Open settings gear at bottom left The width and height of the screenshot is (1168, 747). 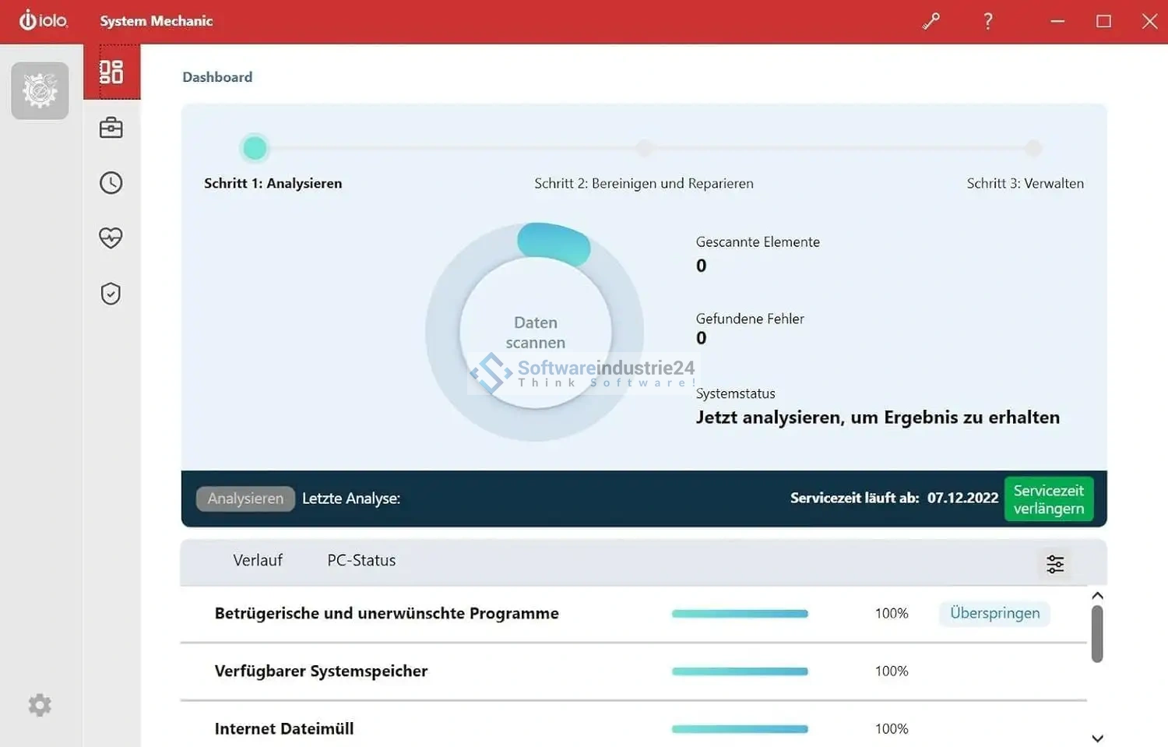pos(40,705)
